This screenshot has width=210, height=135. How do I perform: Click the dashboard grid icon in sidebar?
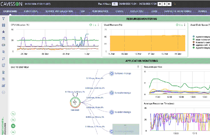coord(4,25)
